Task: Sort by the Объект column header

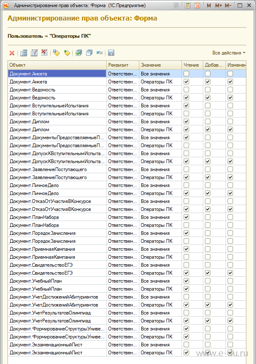Action: click(57, 65)
